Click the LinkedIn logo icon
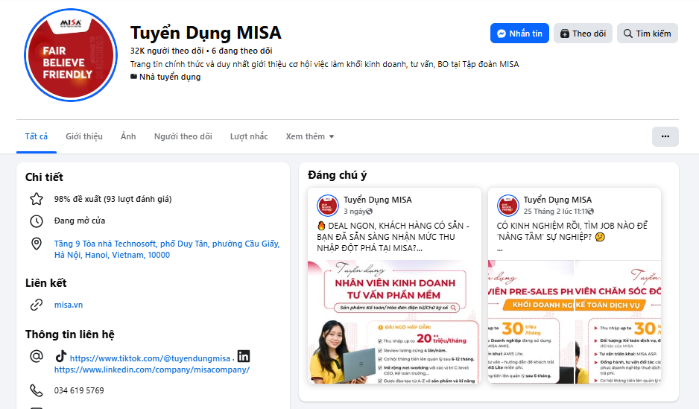 [x=244, y=356]
